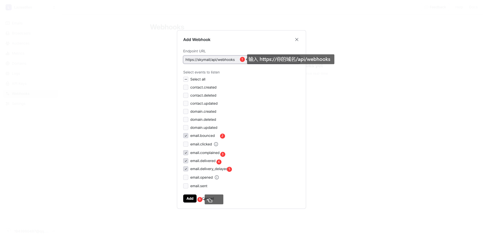Click the Emails sidebar icon
The image size is (483, 238).
[x=8, y=23]
